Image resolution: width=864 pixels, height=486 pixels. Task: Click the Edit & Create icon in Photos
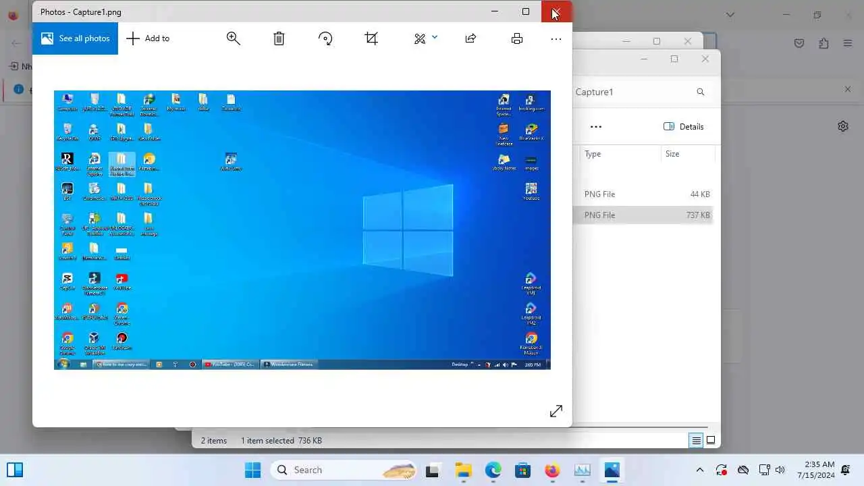[x=420, y=38]
